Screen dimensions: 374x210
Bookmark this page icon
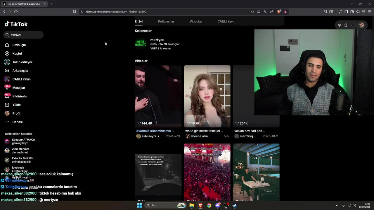pos(74,12)
